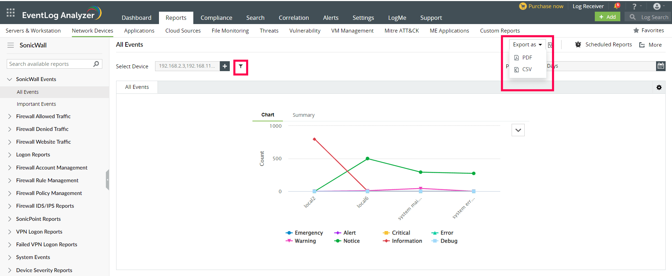
Task: Click the plus icon to add device
Action: [x=225, y=66]
